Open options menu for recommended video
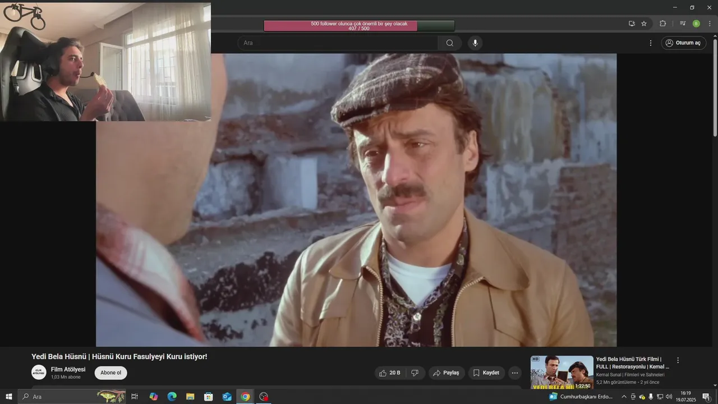This screenshot has height=404, width=718. pos(678,360)
